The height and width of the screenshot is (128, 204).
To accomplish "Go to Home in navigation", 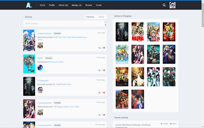I will pos(42,5).
